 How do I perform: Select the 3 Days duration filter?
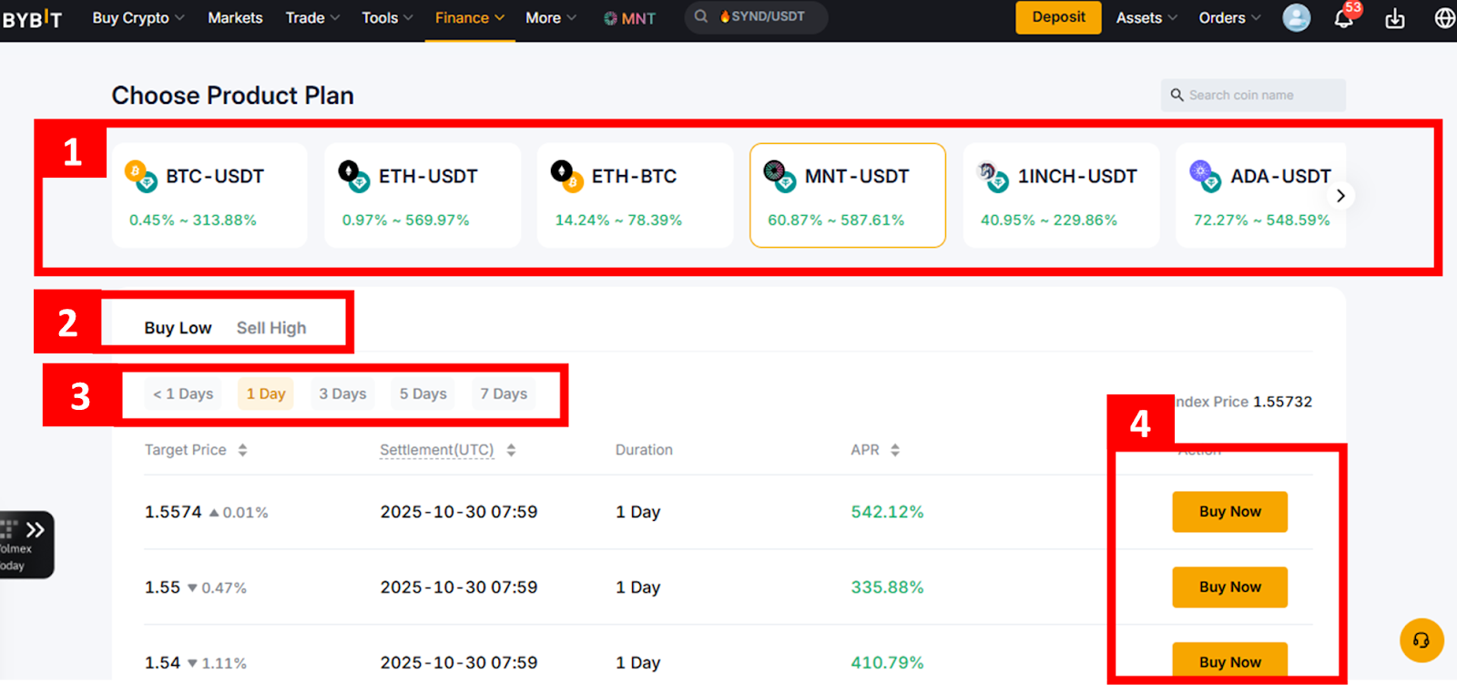coord(342,394)
